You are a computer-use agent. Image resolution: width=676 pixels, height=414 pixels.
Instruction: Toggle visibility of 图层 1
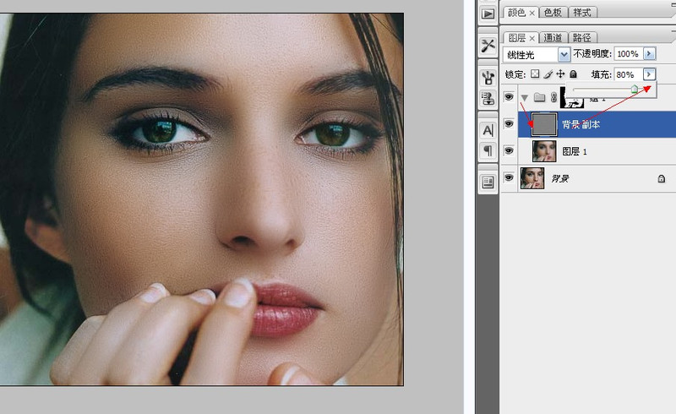coord(509,151)
